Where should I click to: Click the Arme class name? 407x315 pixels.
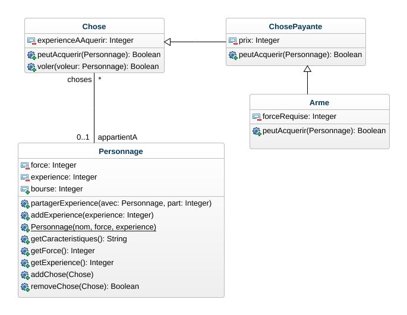click(319, 102)
